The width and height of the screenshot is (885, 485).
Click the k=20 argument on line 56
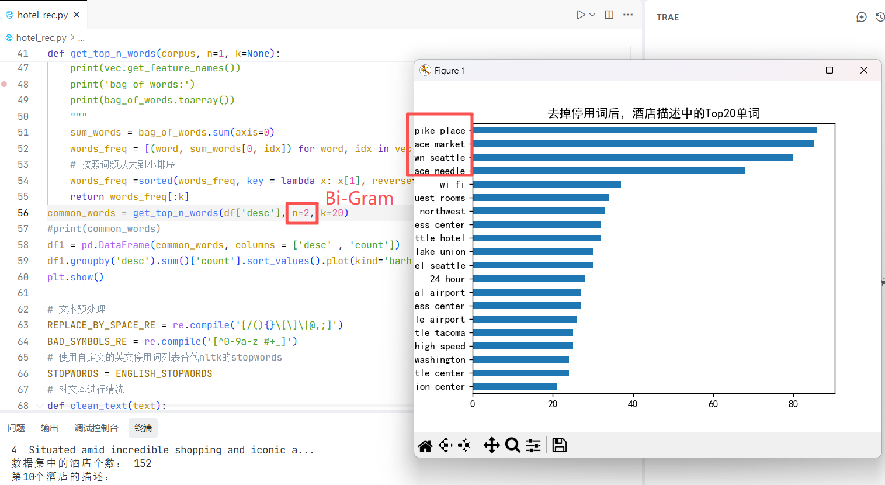pos(332,213)
